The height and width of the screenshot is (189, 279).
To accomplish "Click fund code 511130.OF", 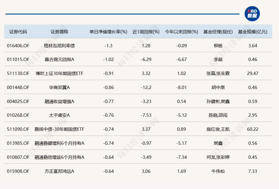I will tap(18, 73).
